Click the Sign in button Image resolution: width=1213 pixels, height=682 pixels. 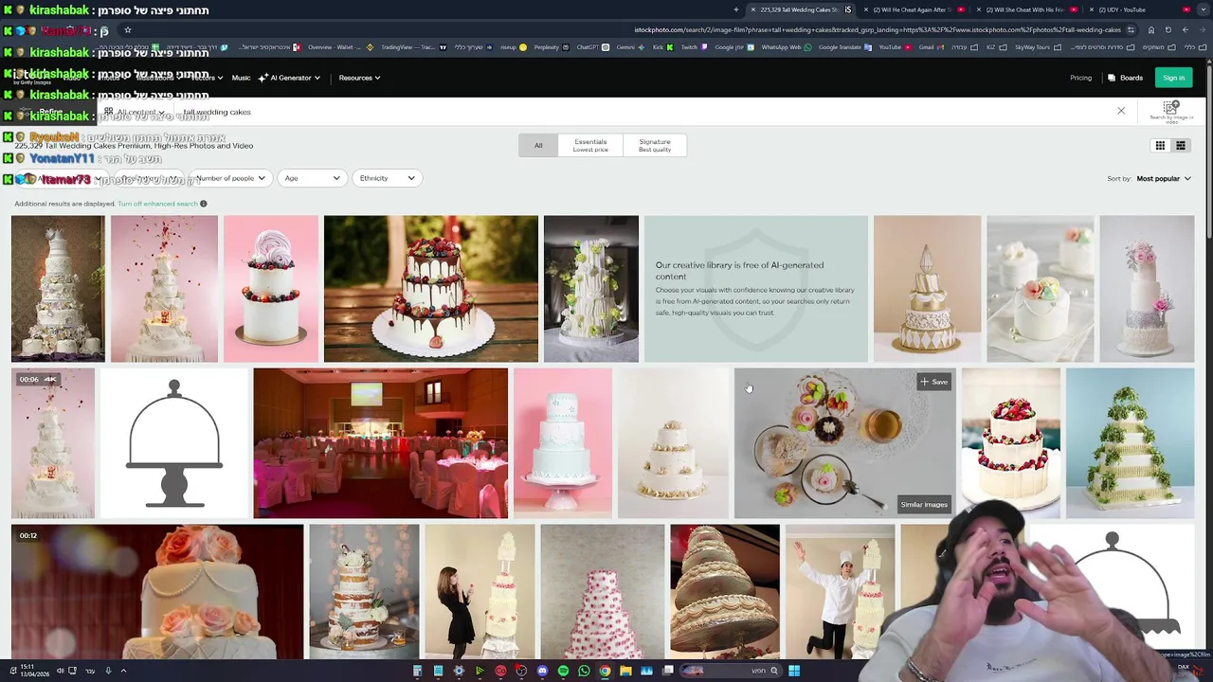click(x=1173, y=78)
